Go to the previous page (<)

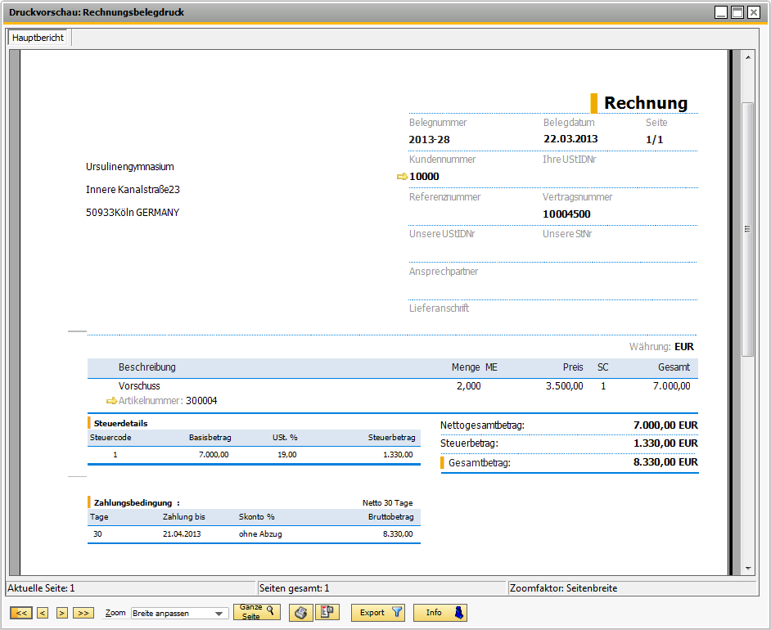pos(43,613)
